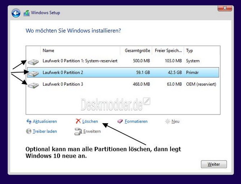Screen dimensions: 241x184
Task: Select the row Laufwerk 0 Partition 3
Action: 123,84
